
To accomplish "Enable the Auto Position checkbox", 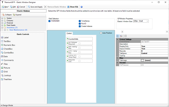I will click(101, 33).
